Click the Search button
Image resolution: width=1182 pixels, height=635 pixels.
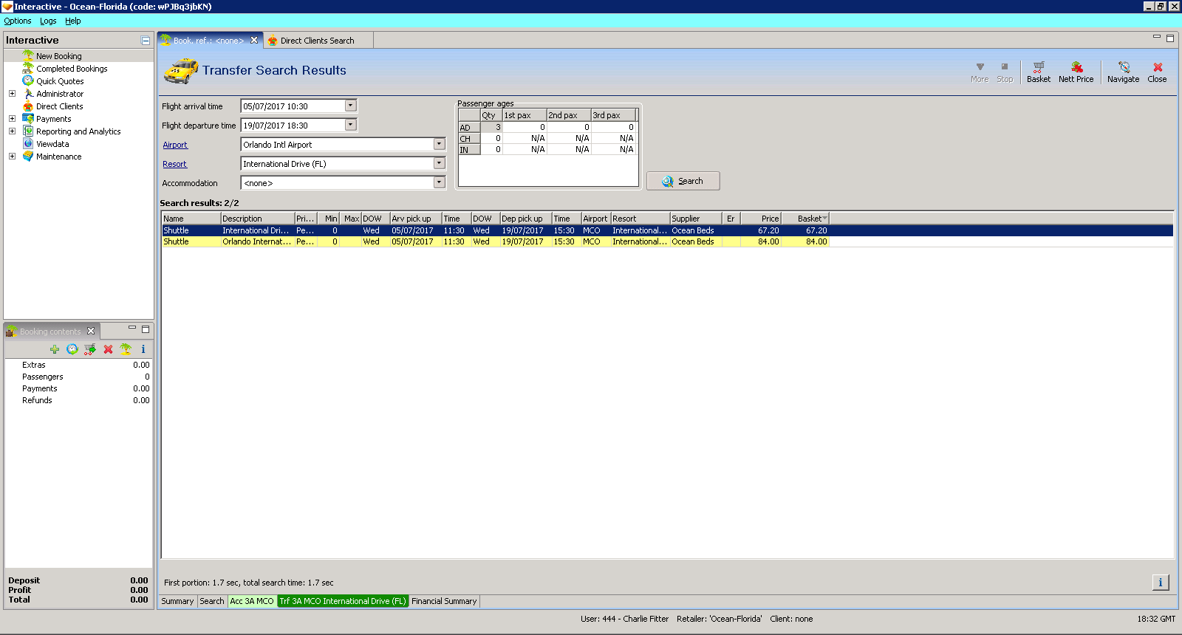coord(683,181)
